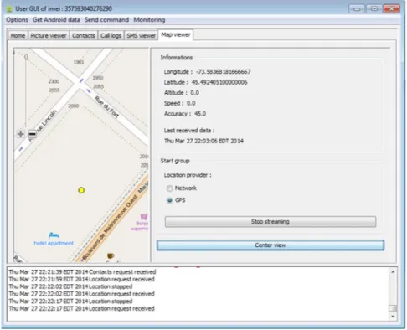
Task: Click the log scrollbar up arrow
Action: click(393, 271)
